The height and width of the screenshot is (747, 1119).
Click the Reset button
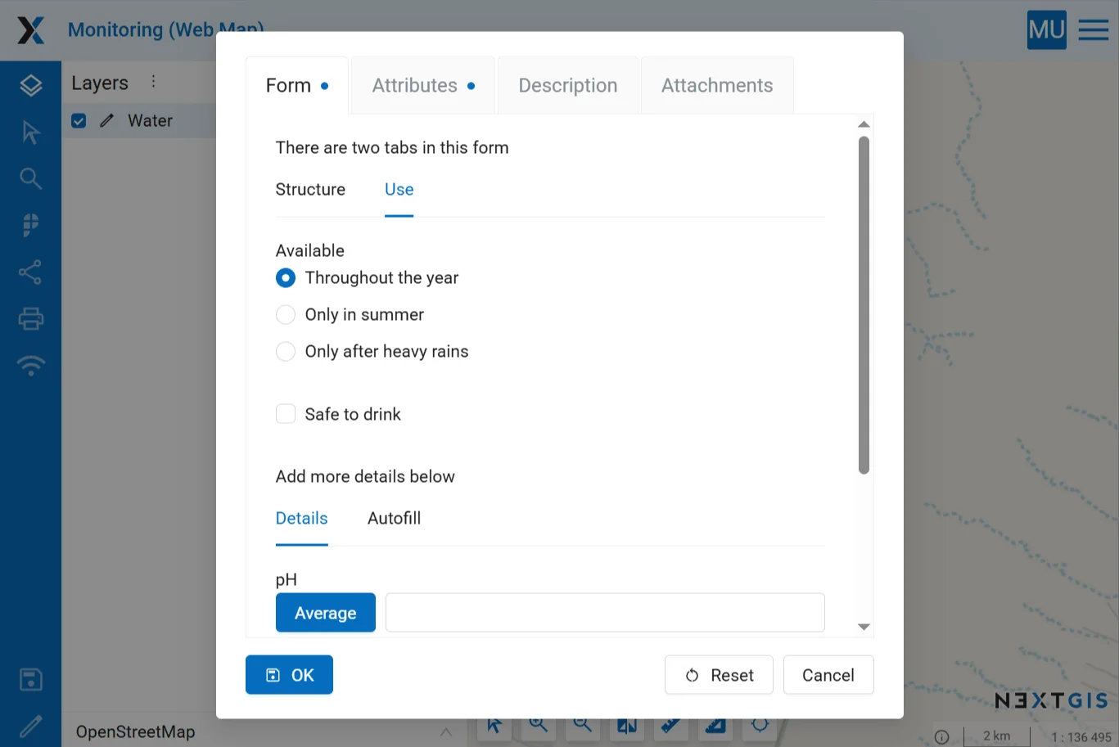[x=719, y=675]
